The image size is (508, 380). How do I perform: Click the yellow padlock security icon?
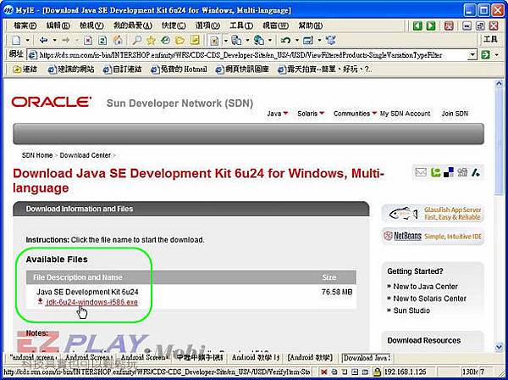(x=377, y=372)
